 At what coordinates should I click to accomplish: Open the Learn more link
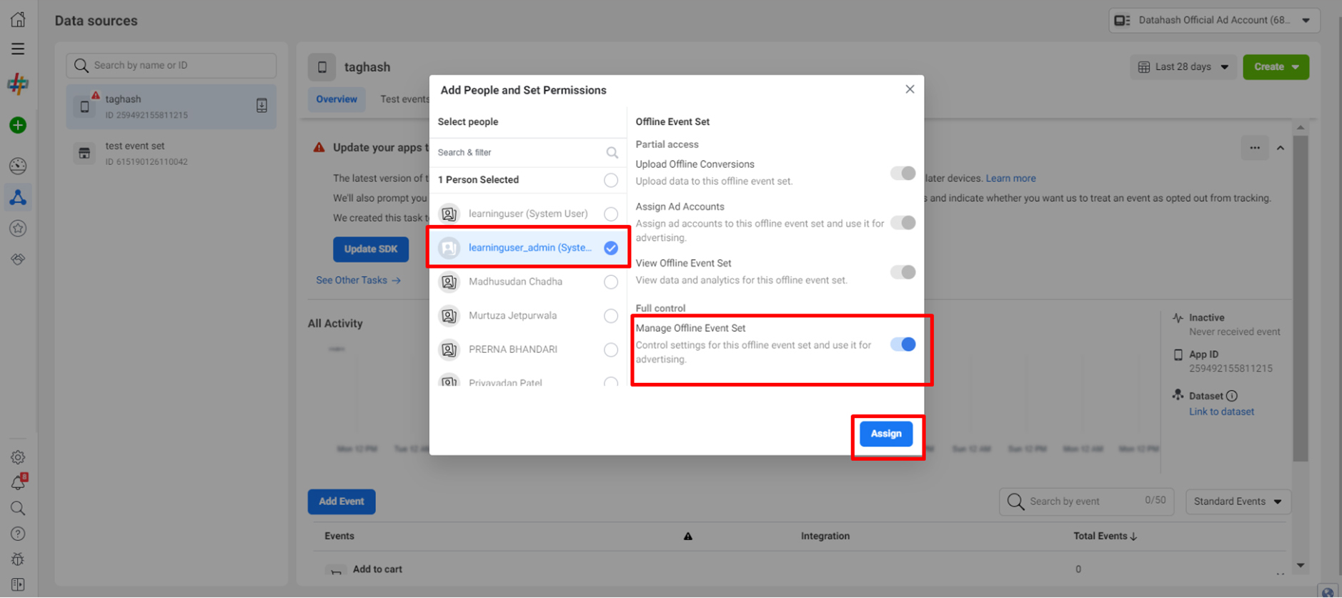(1010, 179)
